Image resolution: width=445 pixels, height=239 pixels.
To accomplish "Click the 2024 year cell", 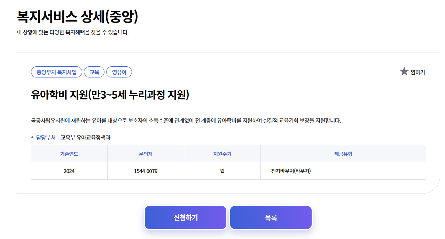I will click(x=69, y=171).
